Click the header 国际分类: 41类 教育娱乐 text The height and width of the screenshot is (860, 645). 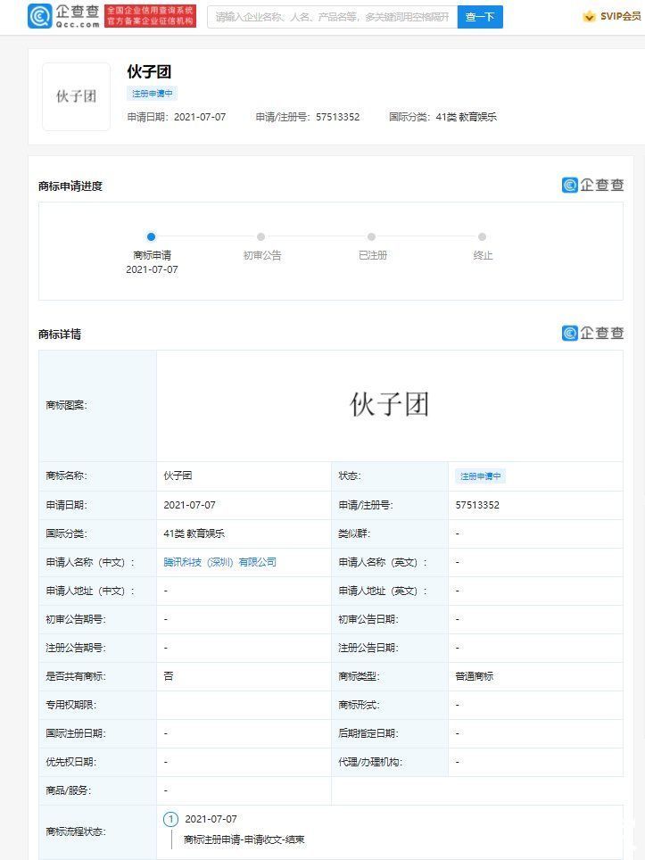pos(442,117)
